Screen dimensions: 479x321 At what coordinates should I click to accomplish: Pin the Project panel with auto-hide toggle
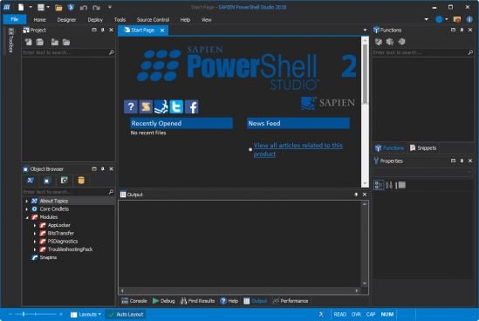(x=103, y=30)
